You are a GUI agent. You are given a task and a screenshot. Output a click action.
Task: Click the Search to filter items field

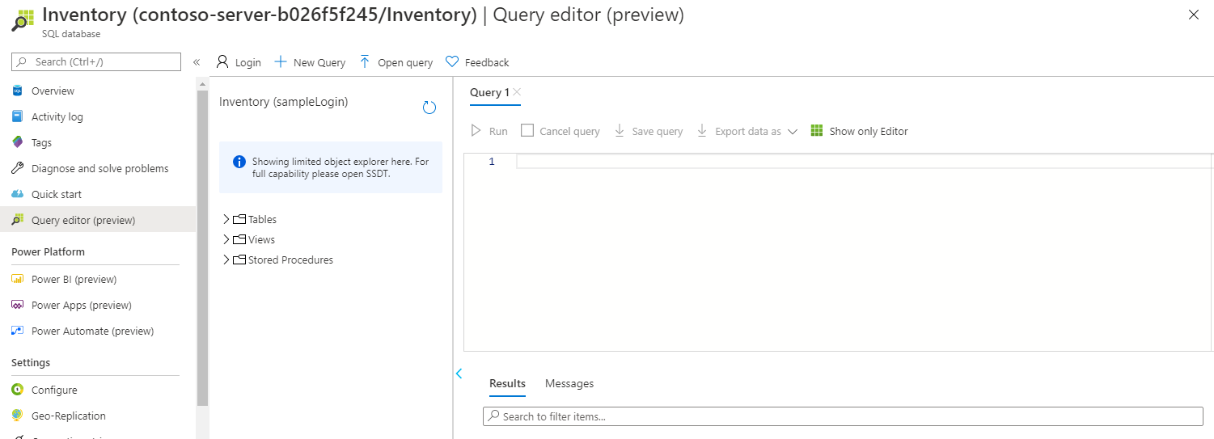coord(843,416)
